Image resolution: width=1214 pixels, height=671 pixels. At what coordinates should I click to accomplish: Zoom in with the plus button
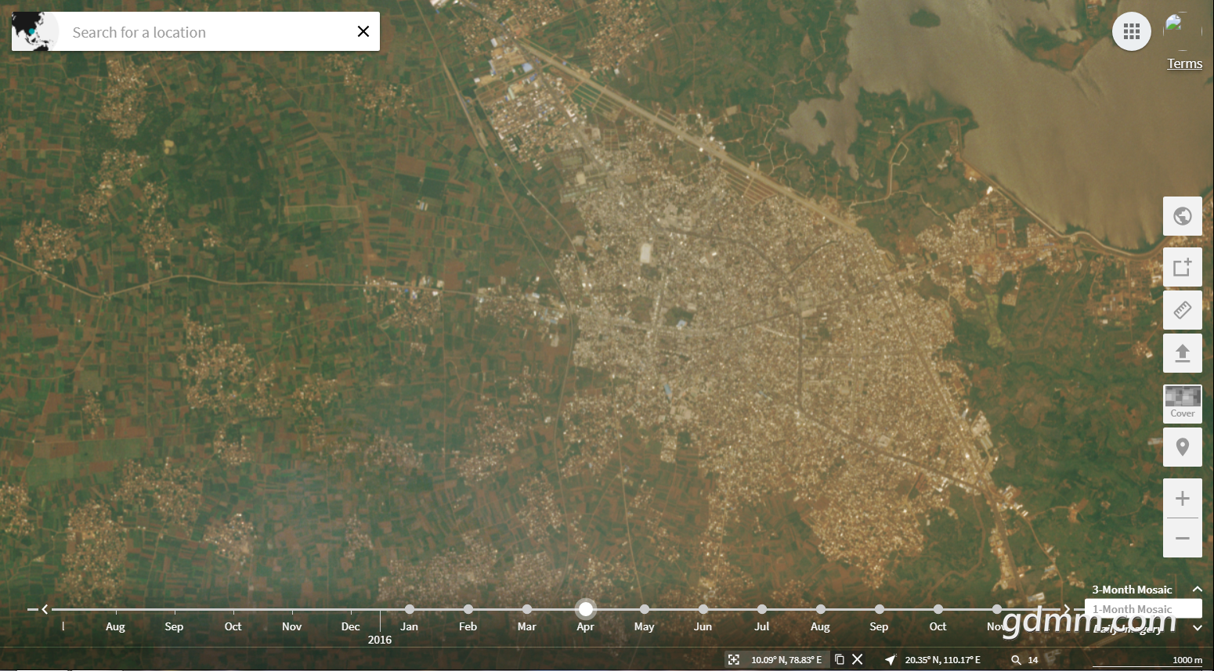tap(1183, 499)
